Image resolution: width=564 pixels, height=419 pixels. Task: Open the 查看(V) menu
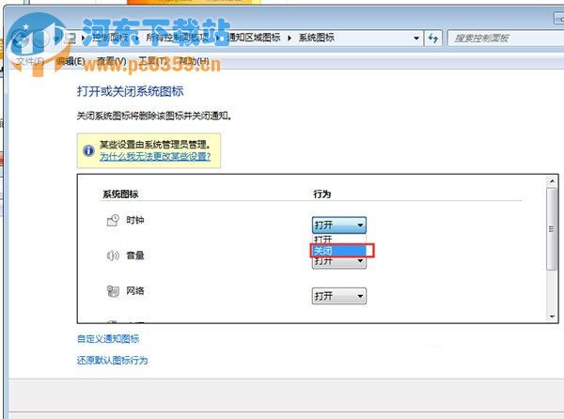coord(112,61)
